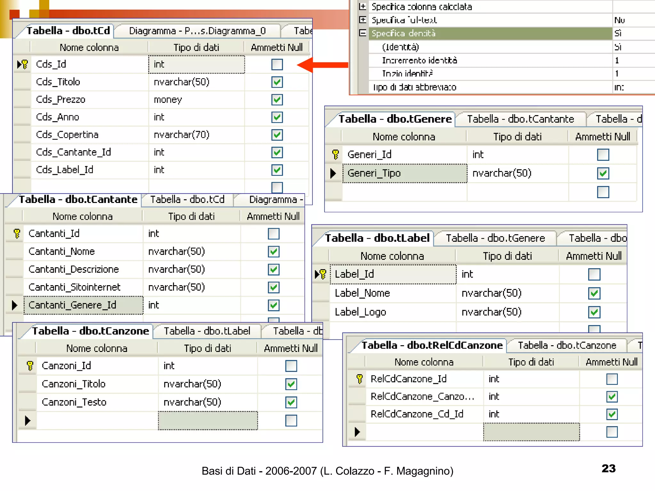655x491 pixels.
Task: Switch to Diagramma_0 tab in the tCd window
Action: [x=197, y=31]
